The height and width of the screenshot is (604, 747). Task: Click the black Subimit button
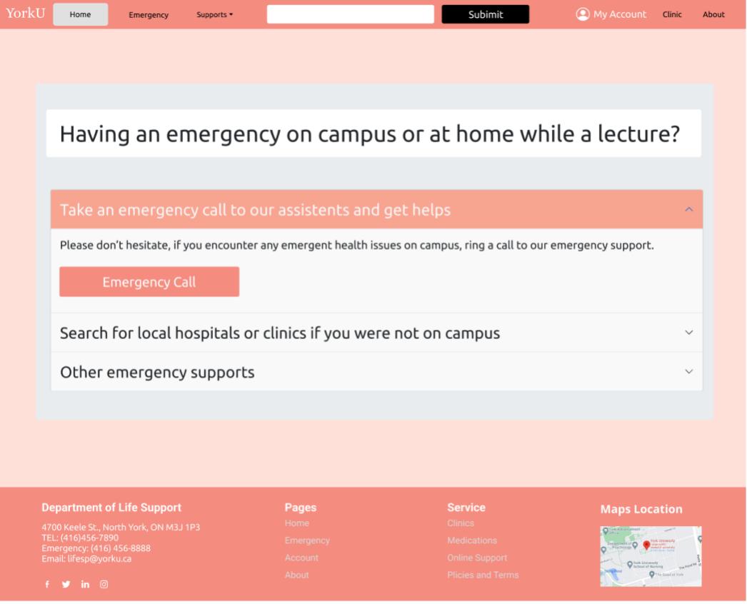pyautogui.click(x=485, y=14)
